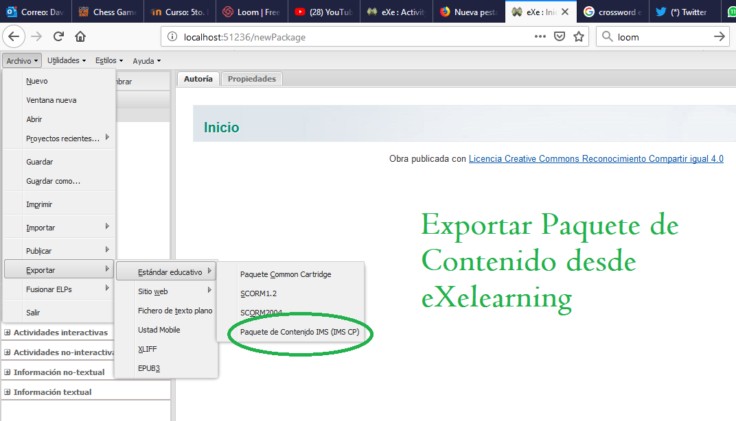Image resolution: width=736 pixels, height=421 pixels.
Task: Expand the Publicar submenu
Action: [x=59, y=251]
